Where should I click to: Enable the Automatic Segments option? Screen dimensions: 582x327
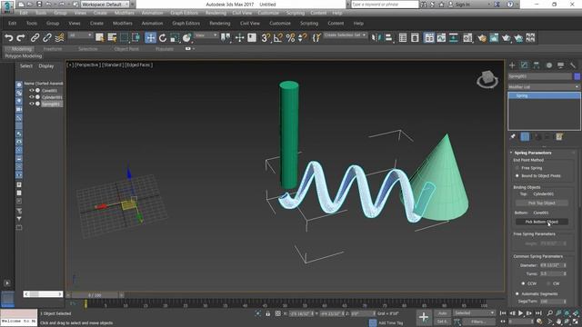[x=517, y=293]
